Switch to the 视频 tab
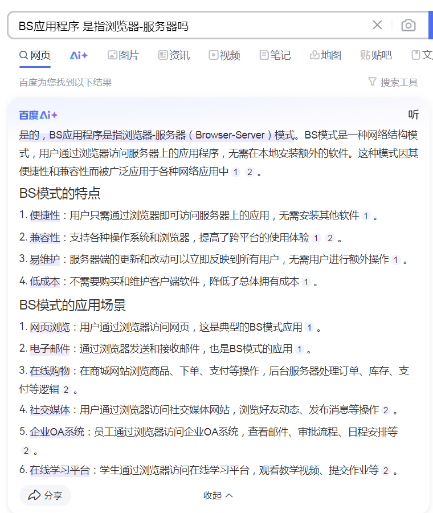Screen dimensions: 433x513 (224, 55)
